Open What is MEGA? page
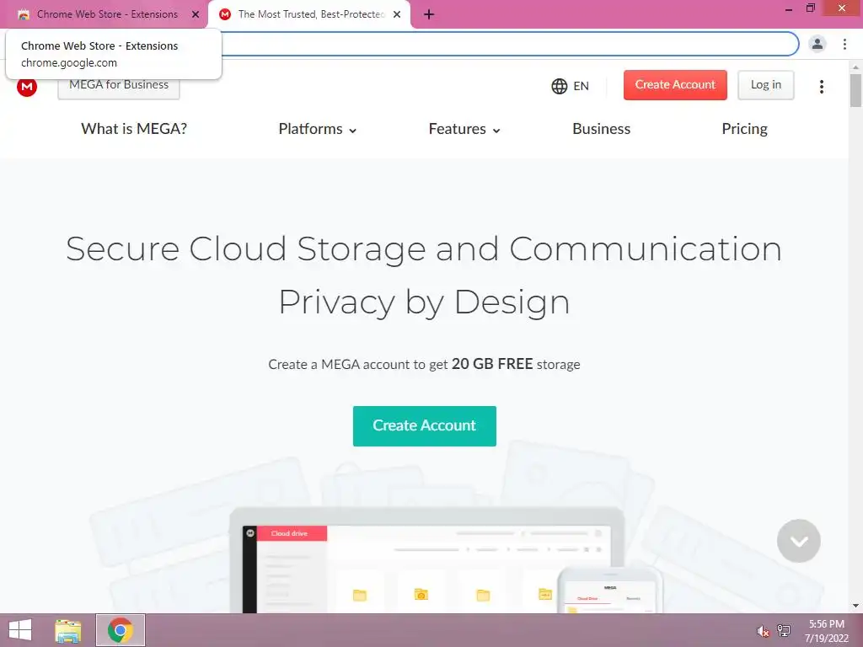 134,129
